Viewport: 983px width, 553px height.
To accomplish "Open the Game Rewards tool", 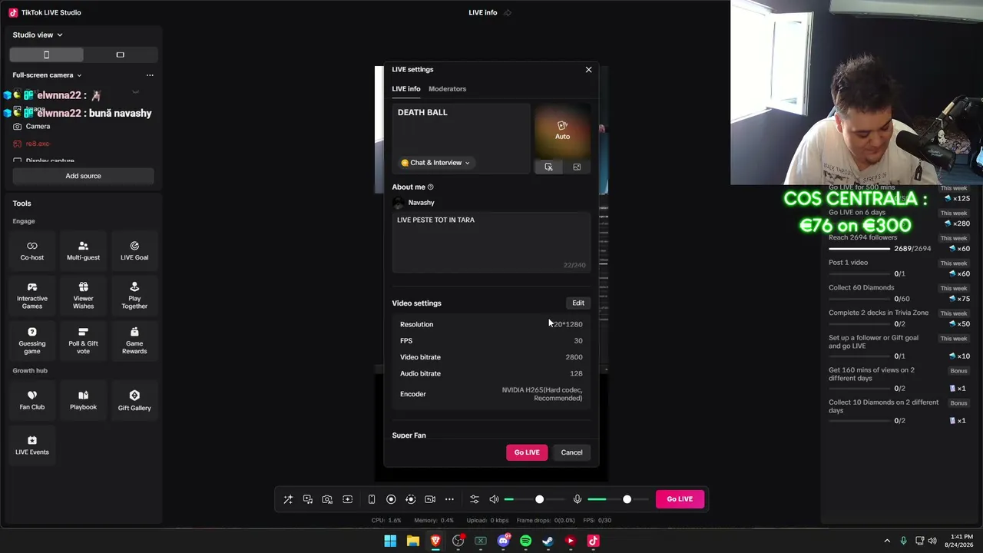I will pos(134,341).
